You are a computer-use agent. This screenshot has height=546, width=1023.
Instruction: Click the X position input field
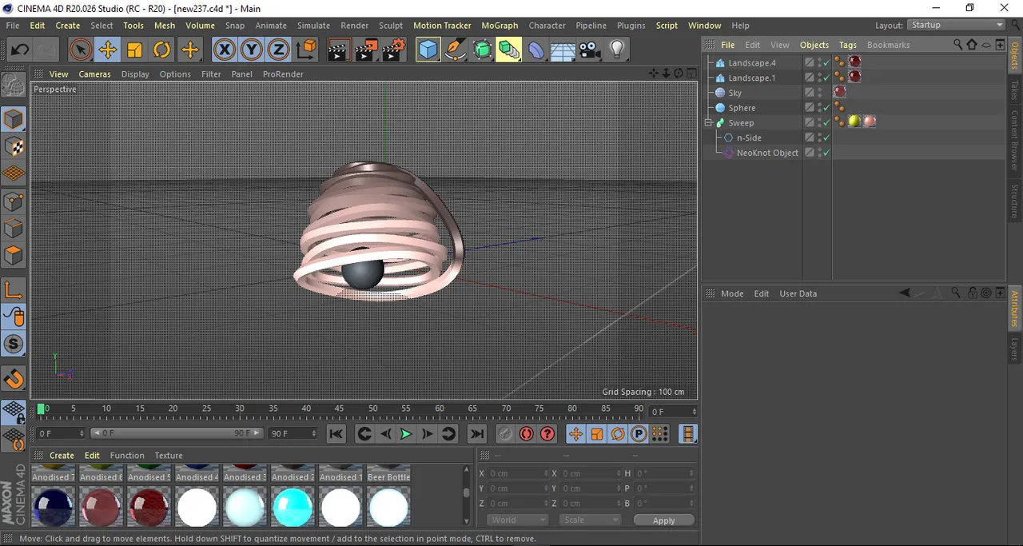(x=516, y=473)
